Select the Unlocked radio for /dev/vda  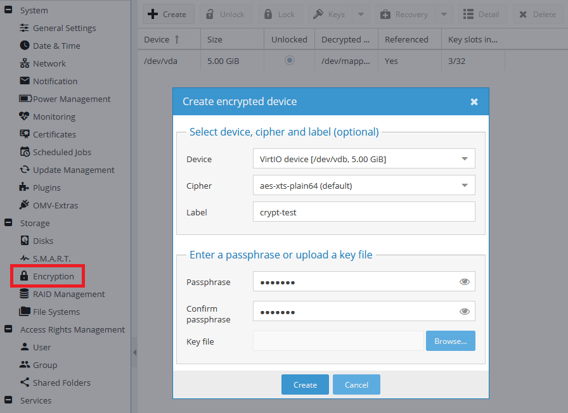coord(290,60)
